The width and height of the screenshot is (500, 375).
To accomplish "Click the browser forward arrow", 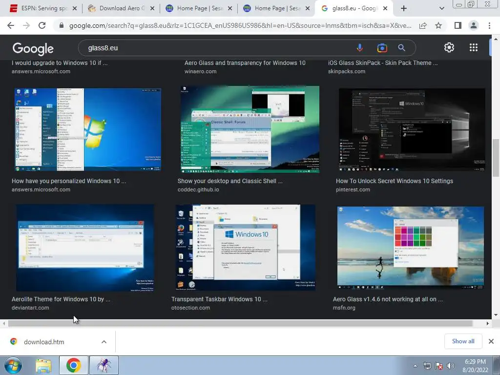I will [26, 25].
